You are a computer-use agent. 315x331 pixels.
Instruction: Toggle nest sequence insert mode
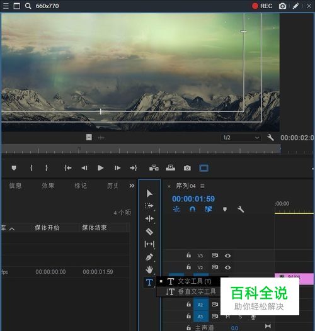176,209
